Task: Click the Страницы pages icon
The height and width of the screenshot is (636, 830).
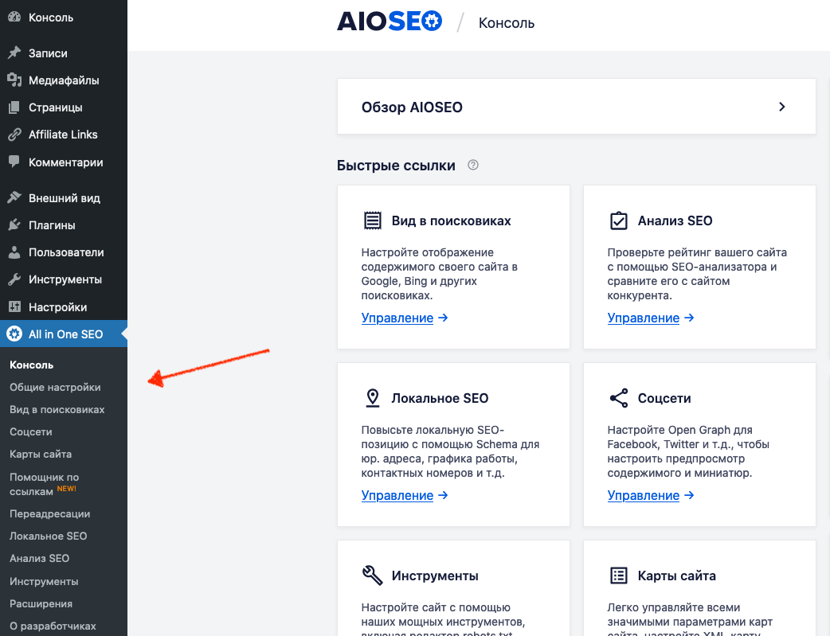Action: point(14,107)
